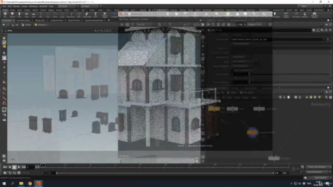Open the Render menu
The image size is (333, 187).
pyautogui.click(x=16, y=6)
